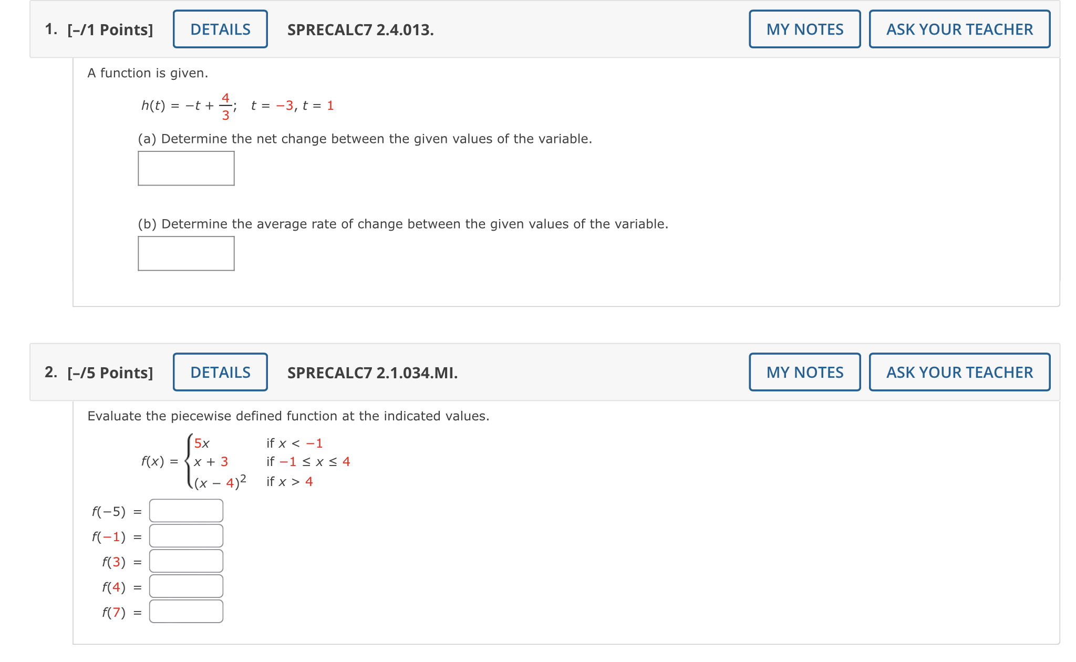Open MY NOTES for question 2
The image size is (1076, 662).
(804, 372)
